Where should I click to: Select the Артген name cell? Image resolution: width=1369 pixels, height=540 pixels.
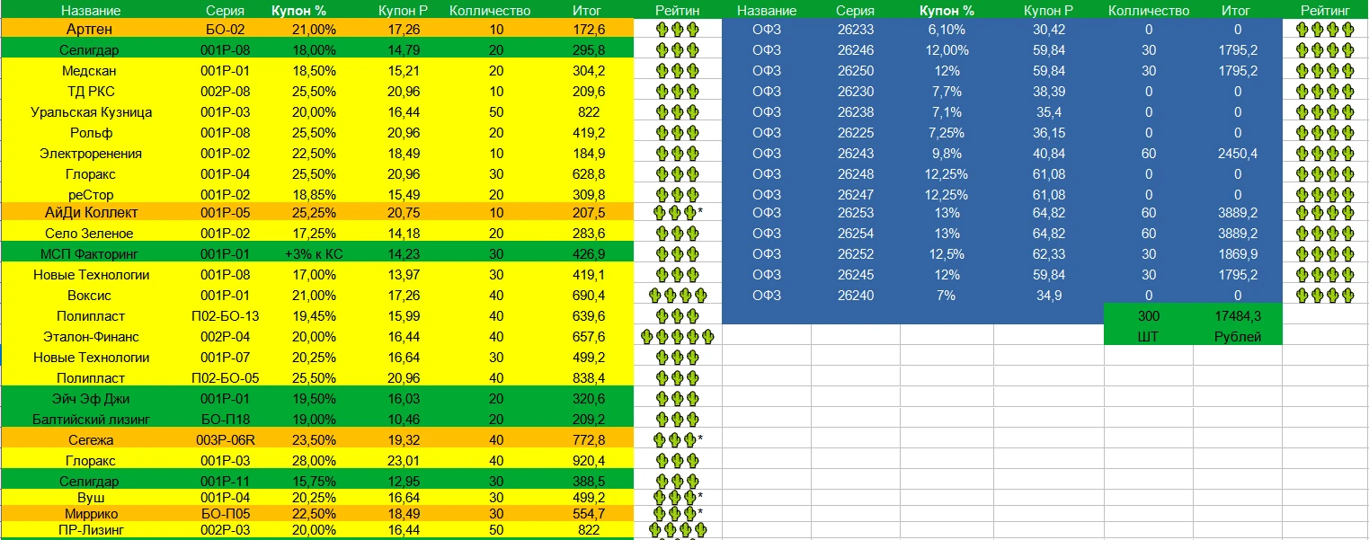[90, 30]
